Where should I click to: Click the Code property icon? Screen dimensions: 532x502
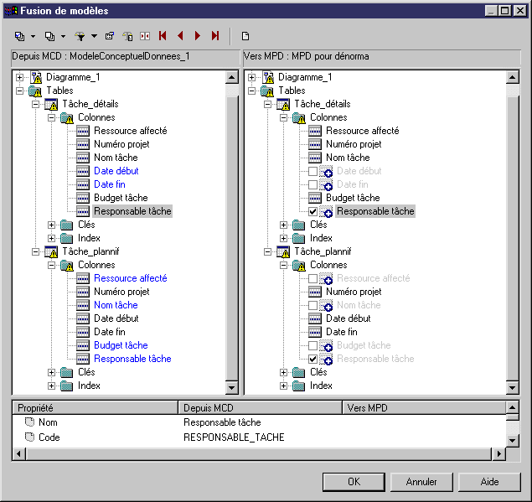(29, 437)
